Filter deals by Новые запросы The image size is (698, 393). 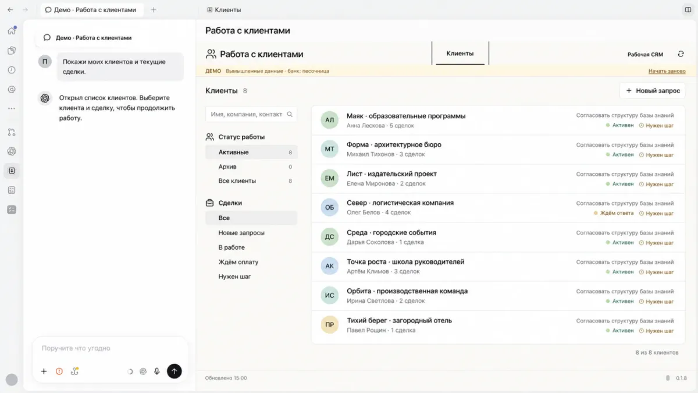coord(251,232)
